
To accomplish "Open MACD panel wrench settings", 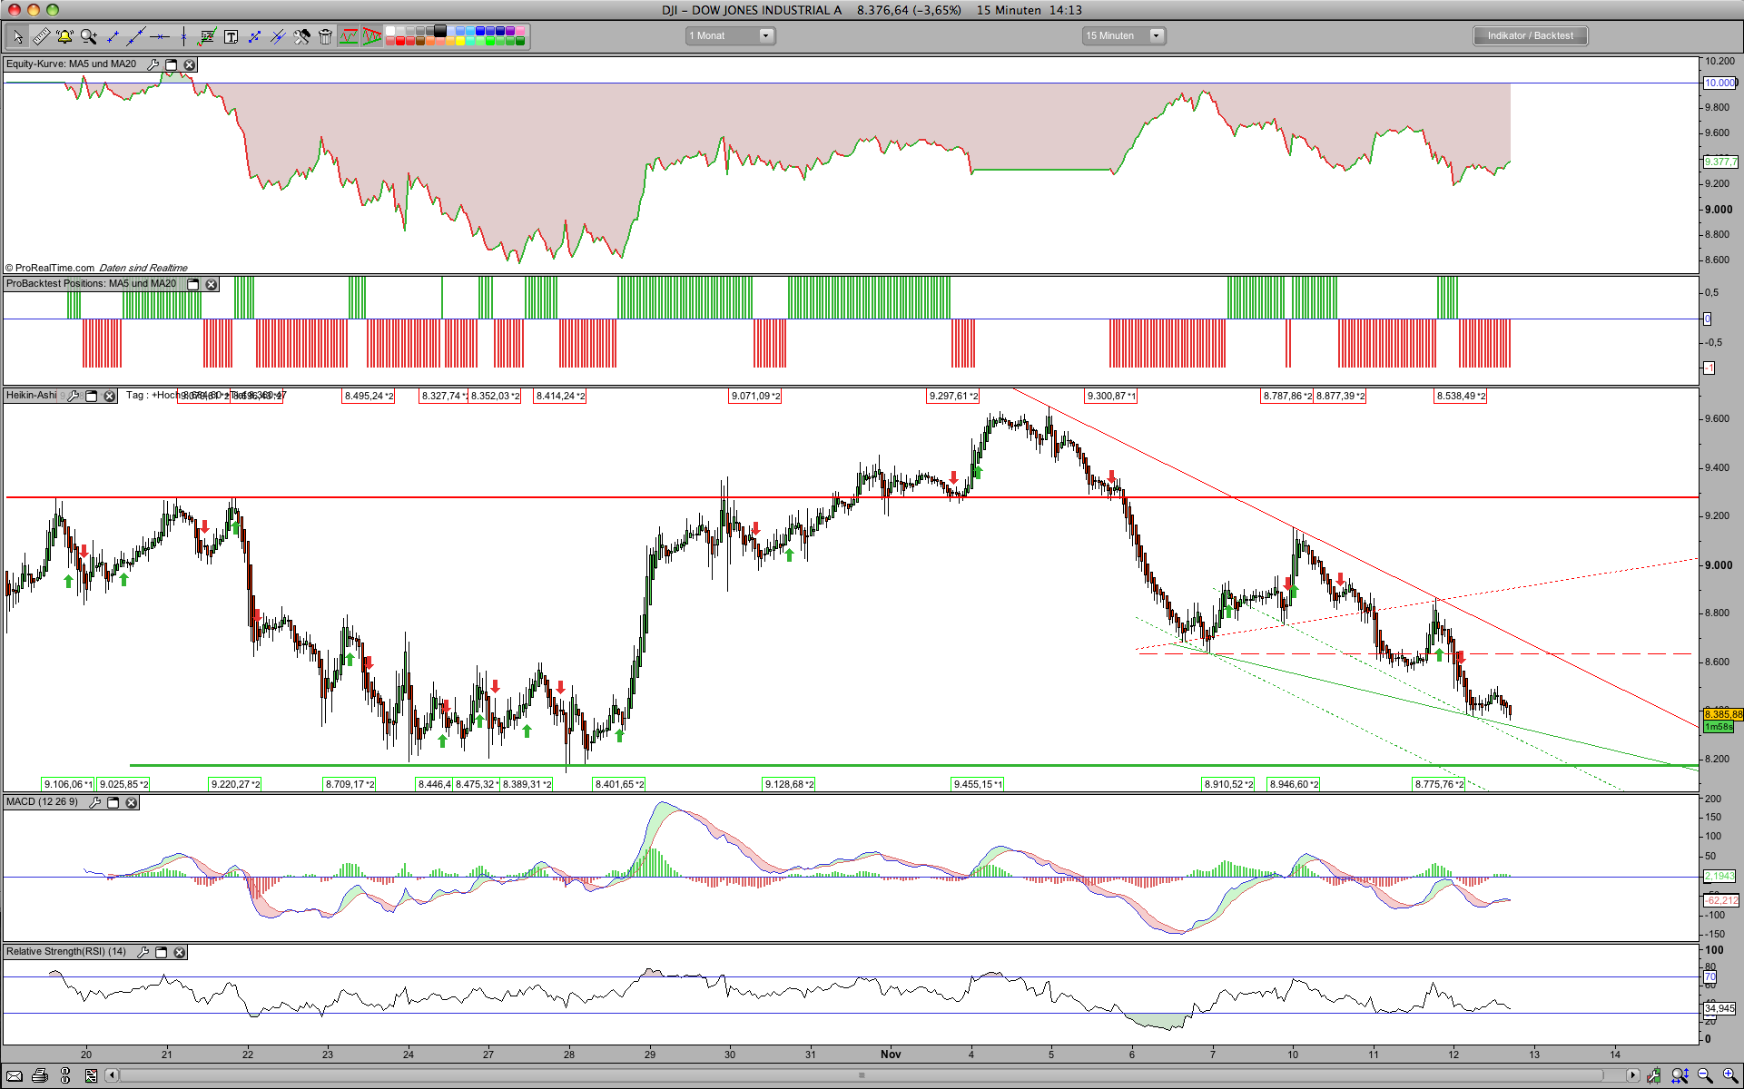I will tap(94, 802).
